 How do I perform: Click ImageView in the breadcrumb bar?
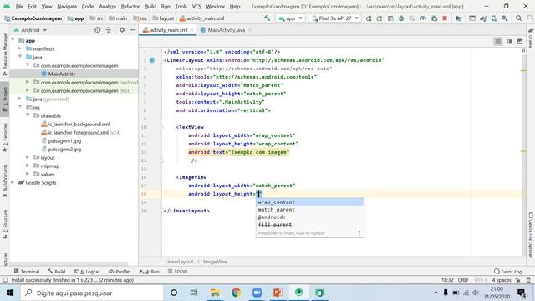215,262
